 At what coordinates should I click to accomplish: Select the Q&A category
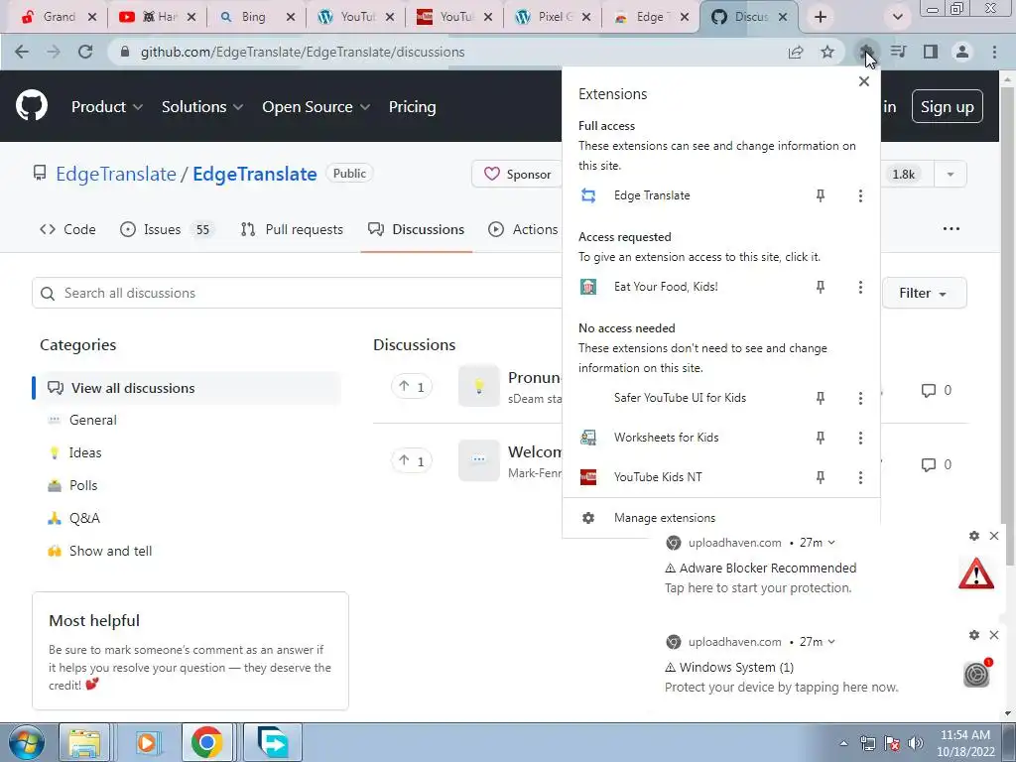pyautogui.click(x=85, y=518)
